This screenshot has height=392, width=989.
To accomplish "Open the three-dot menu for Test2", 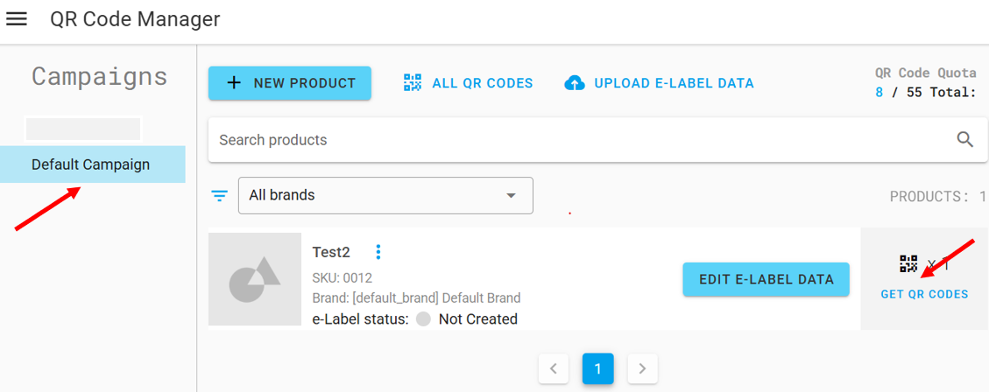I will [378, 252].
